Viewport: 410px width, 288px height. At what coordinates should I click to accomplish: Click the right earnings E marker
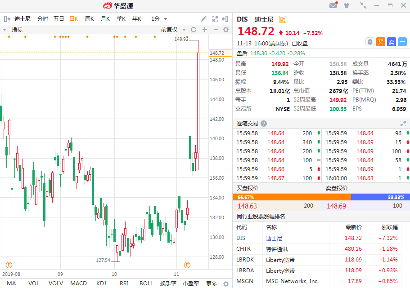187,265
